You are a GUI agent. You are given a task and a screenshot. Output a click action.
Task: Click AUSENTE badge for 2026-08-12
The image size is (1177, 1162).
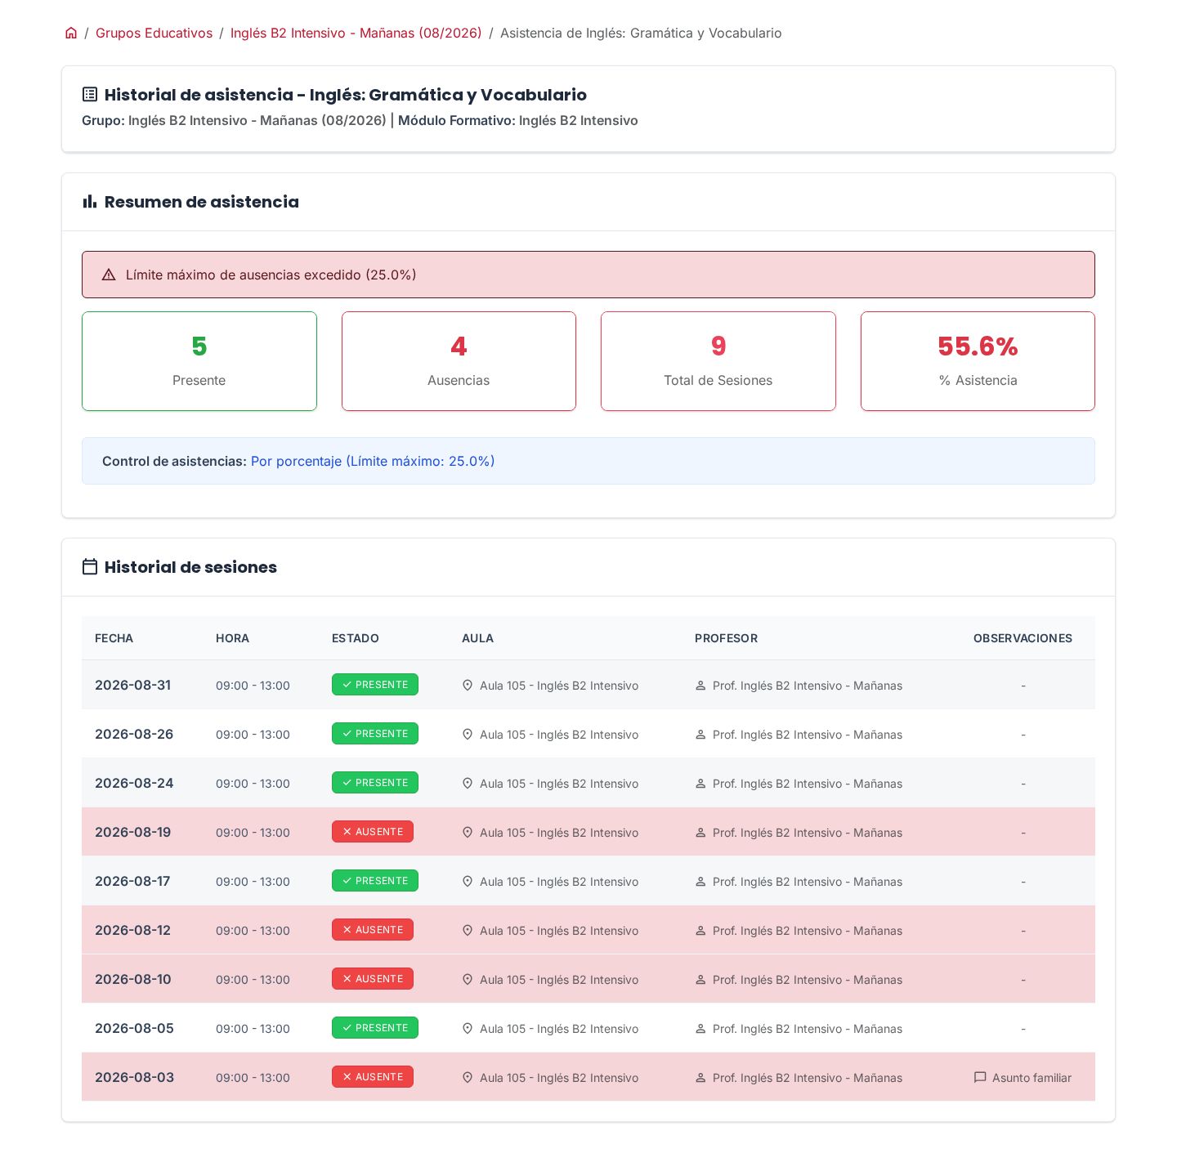(x=373, y=930)
